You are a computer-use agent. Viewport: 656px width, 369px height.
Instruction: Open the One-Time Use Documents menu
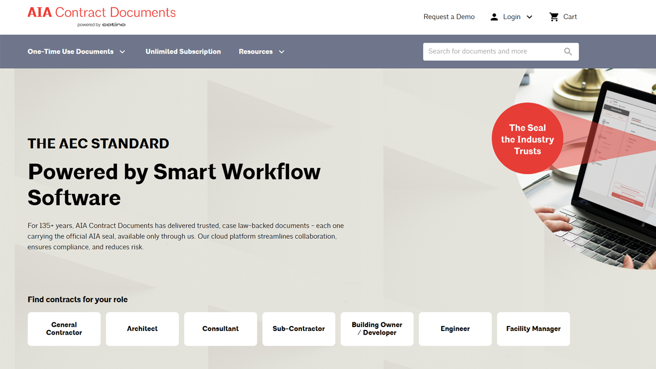(71, 52)
